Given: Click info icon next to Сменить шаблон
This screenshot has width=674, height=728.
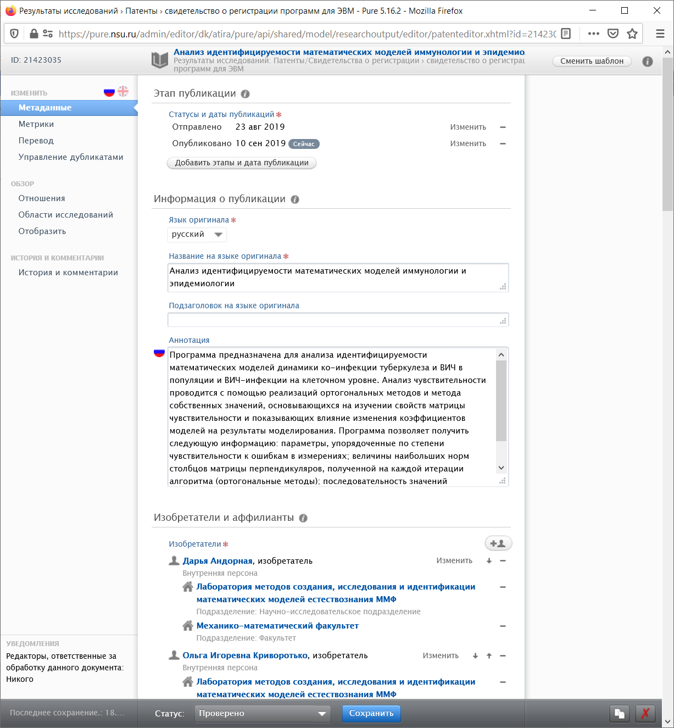Looking at the screenshot, I should pos(648,61).
